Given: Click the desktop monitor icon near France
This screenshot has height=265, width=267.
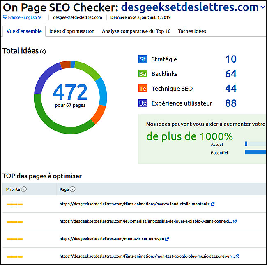Looking at the screenshot, I should pos(5,17).
